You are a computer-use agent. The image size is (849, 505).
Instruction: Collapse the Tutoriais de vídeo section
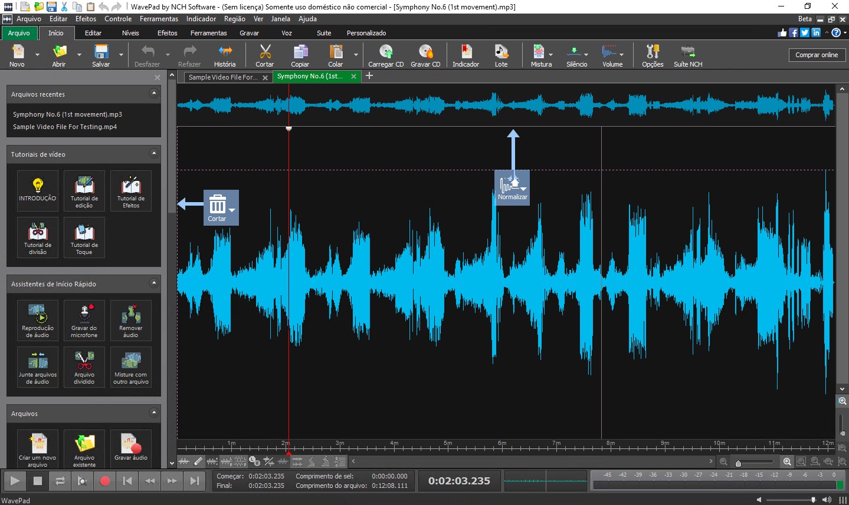pos(154,154)
